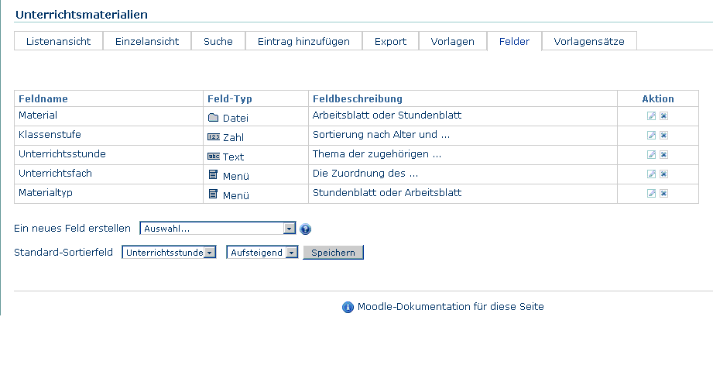
Task: Switch to the Listenansicht tab
Action: point(58,41)
